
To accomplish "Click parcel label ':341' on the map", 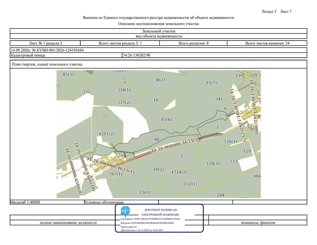I will 219,99.
